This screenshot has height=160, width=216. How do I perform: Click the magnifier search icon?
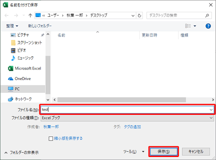[207, 15]
